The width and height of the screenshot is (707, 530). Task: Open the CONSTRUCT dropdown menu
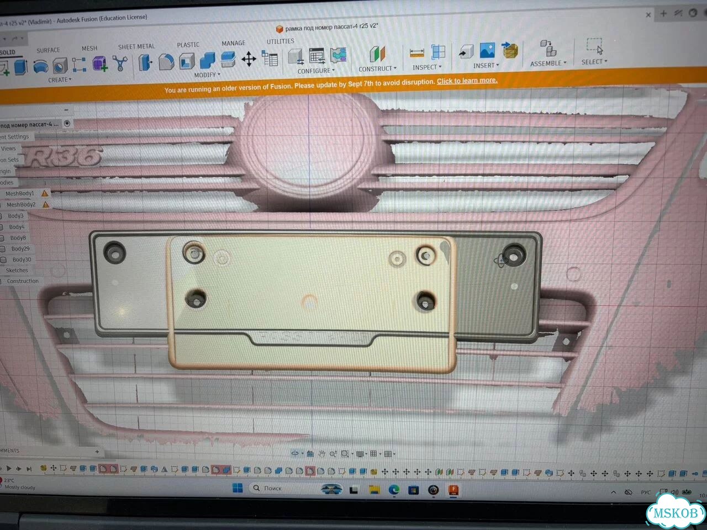(x=377, y=69)
